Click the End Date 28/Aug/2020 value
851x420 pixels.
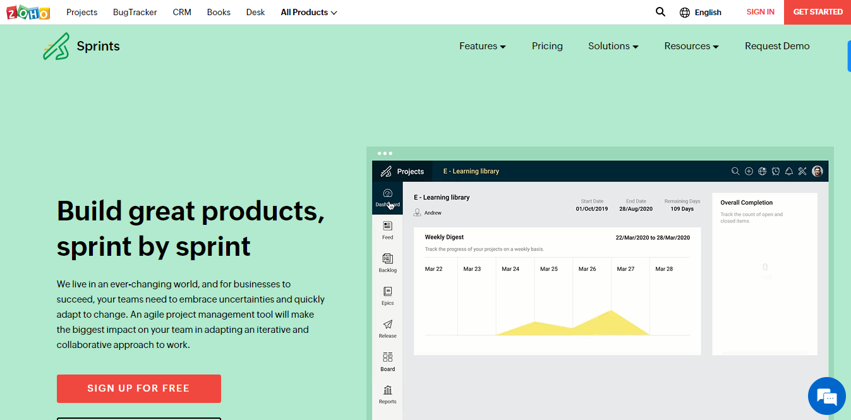636,208
